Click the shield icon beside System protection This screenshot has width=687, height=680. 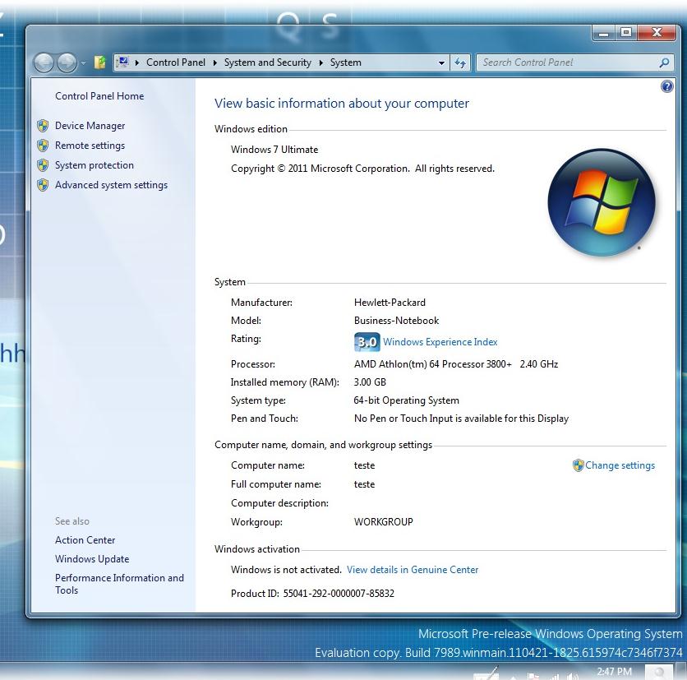tap(43, 165)
